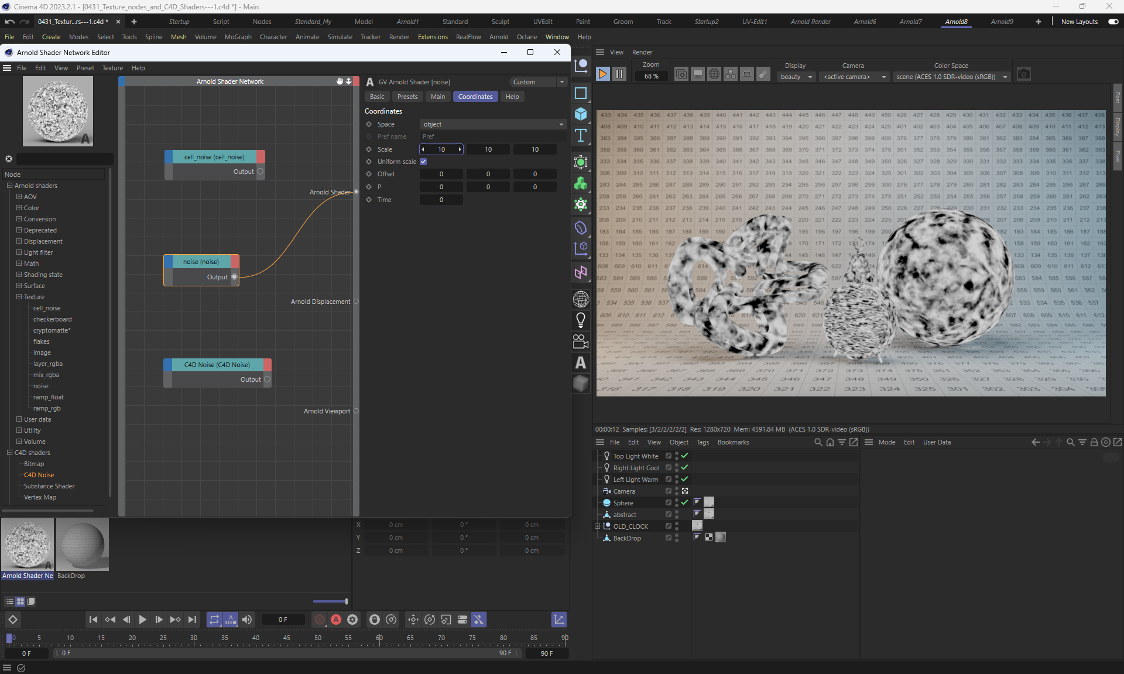Click the cube primitive icon
This screenshot has width=1124, height=674.
coord(581,114)
